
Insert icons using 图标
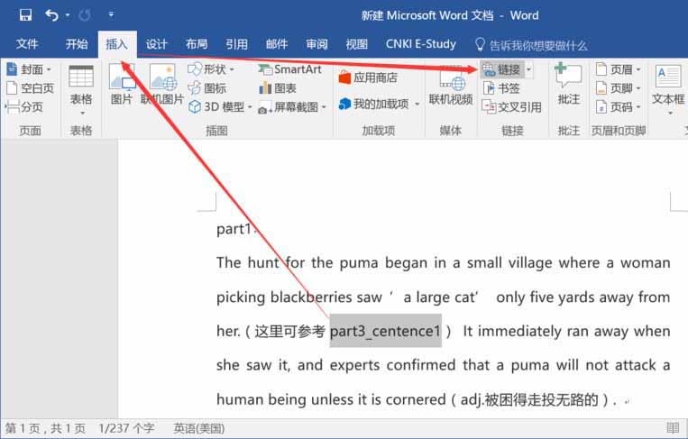pos(207,88)
